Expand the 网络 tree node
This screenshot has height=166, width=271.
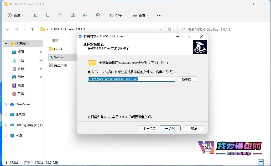point(6,136)
